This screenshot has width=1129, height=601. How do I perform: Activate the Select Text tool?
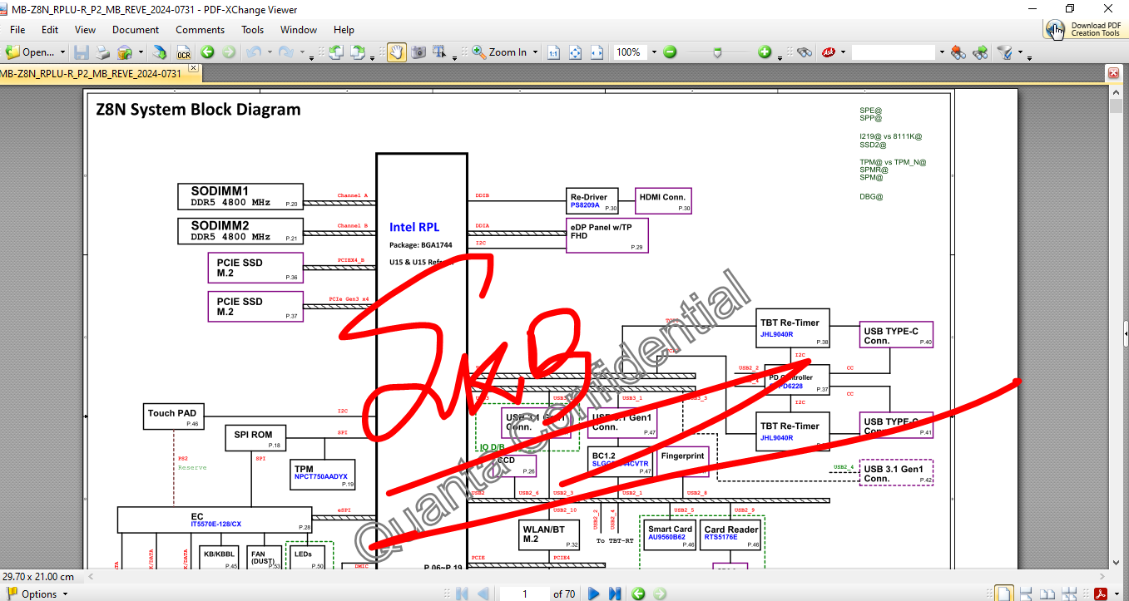[x=440, y=52]
